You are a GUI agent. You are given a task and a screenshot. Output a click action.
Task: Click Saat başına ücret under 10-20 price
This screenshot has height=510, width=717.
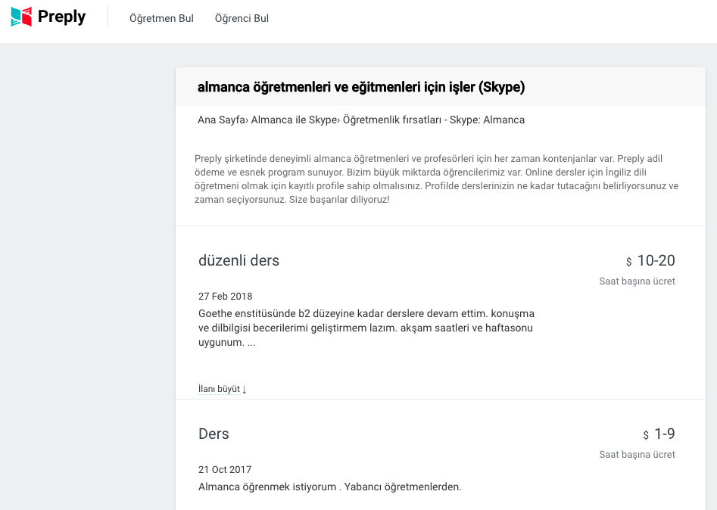click(637, 281)
